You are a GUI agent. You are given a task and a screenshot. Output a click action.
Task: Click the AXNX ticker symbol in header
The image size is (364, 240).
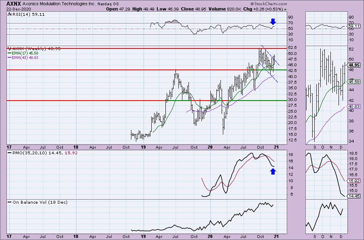pyautogui.click(x=14, y=4)
